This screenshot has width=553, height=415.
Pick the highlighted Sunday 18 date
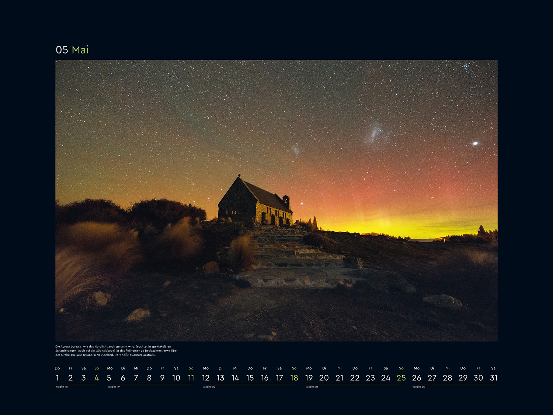294,378
